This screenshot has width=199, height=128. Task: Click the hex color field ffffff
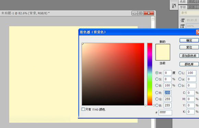pos(165,113)
